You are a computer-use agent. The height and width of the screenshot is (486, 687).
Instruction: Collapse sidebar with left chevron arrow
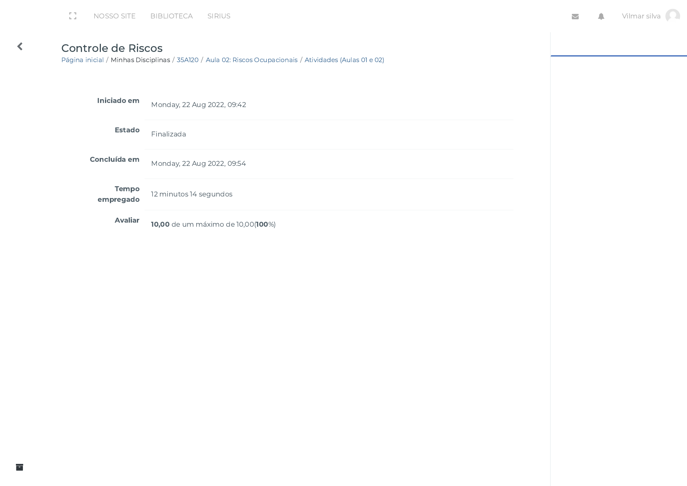coord(20,47)
